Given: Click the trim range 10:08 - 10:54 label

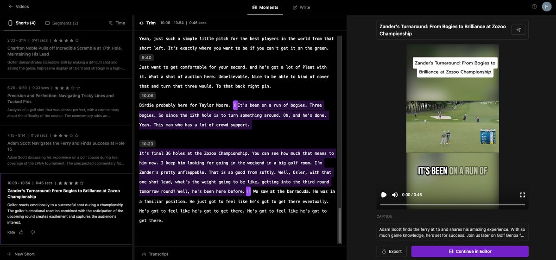Looking at the screenshot, I should (x=172, y=23).
